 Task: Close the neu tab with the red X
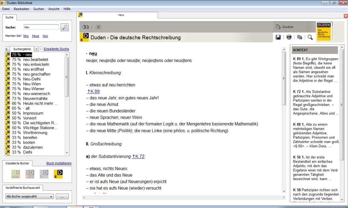[346, 16]
